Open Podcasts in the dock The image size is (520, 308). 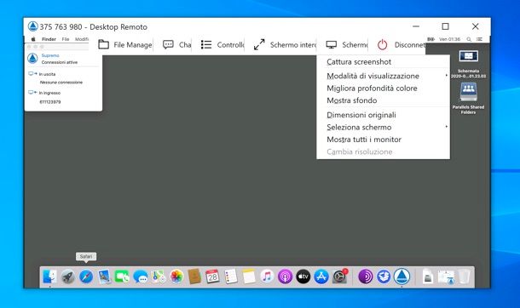click(285, 277)
